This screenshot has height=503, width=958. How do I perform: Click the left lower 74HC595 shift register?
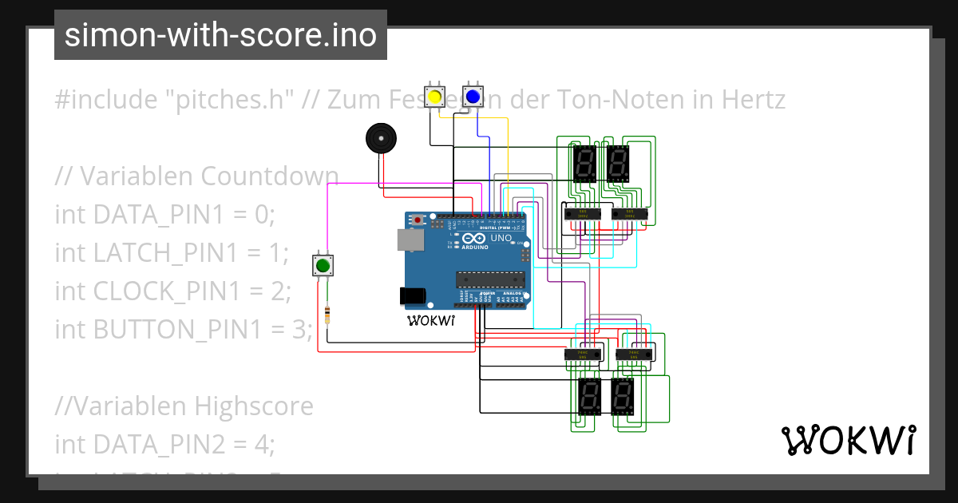(583, 354)
